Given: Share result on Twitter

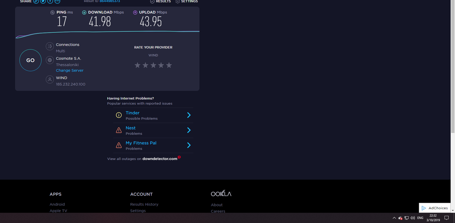Looking at the screenshot, I should pyautogui.click(x=43, y=1).
